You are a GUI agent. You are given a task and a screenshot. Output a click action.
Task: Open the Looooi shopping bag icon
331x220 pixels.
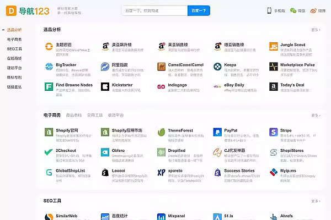[105, 172]
